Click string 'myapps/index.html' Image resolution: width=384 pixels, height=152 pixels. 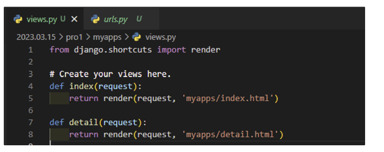point(228,98)
